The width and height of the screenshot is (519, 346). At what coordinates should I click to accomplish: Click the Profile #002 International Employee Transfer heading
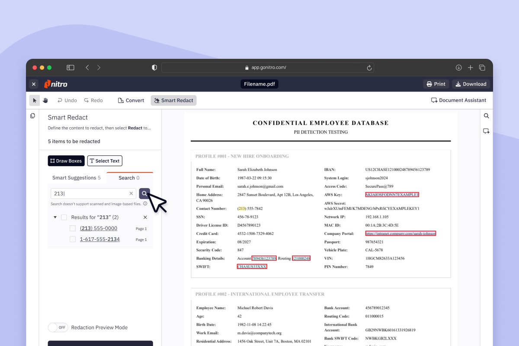[260, 294]
